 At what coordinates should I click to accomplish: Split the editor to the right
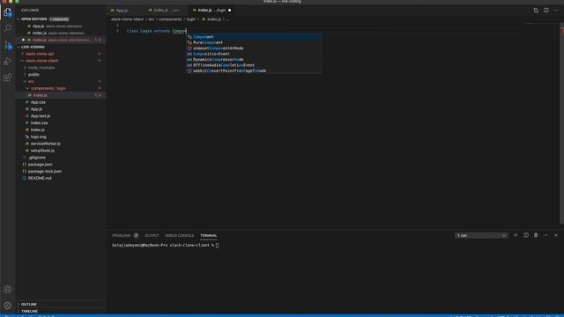click(x=546, y=10)
